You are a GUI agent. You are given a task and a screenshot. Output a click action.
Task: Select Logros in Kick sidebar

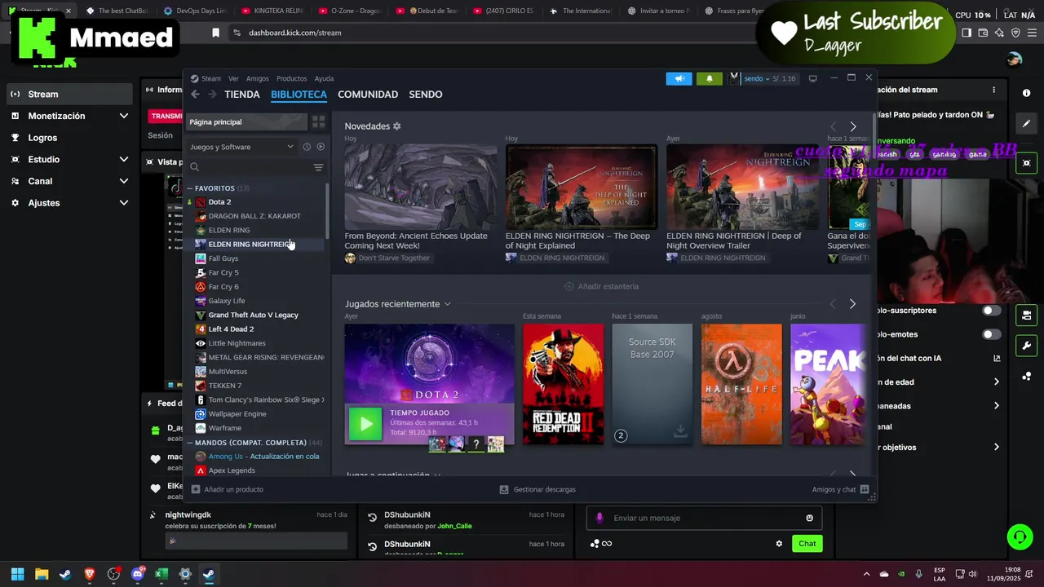[x=69, y=138]
